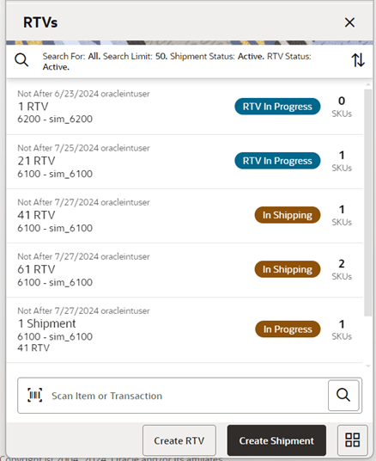Click scrollbar down arrow of list
The width and height of the screenshot is (376, 461).
(x=368, y=366)
